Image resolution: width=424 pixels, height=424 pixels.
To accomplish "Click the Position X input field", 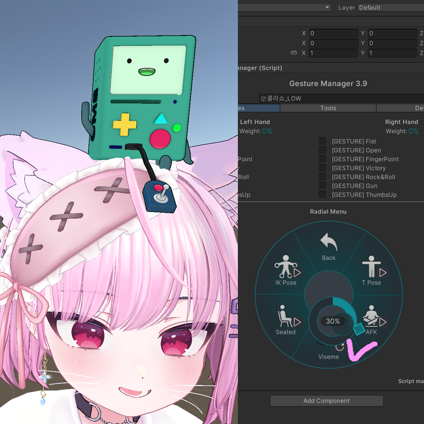I will [x=333, y=33].
